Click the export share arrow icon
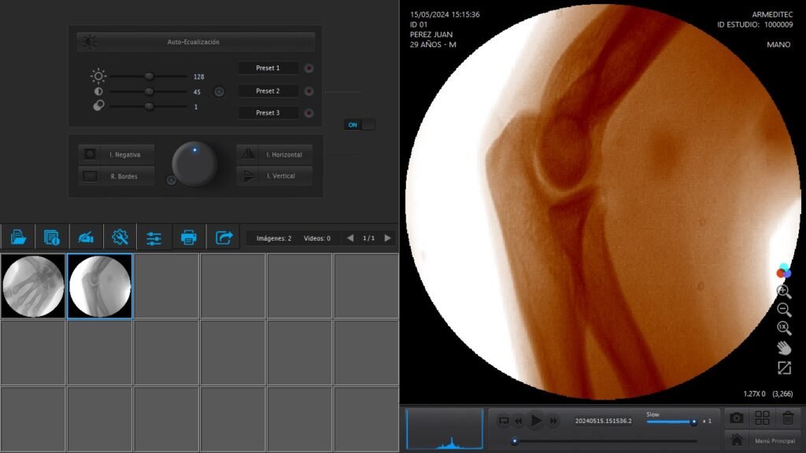Viewport: 806px width, 453px height. coord(224,237)
